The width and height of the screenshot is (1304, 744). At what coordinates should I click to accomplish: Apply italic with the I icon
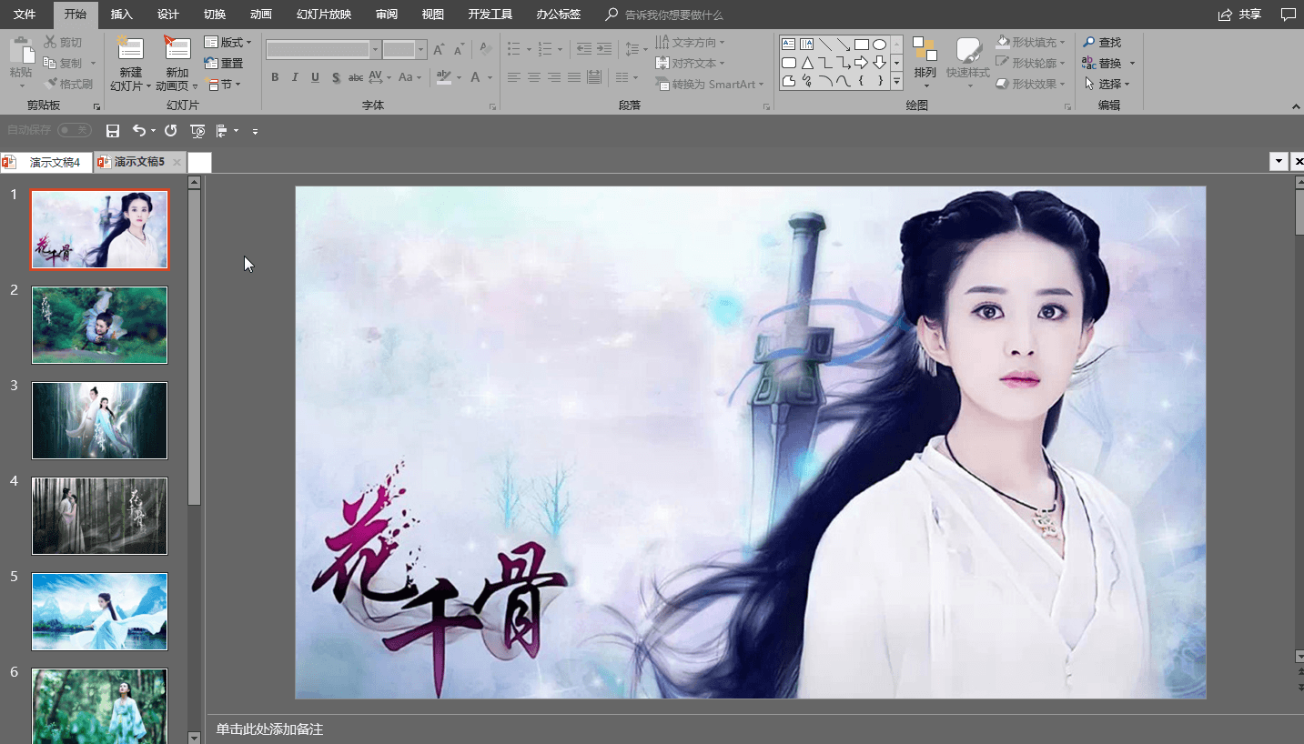[x=295, y=77]
